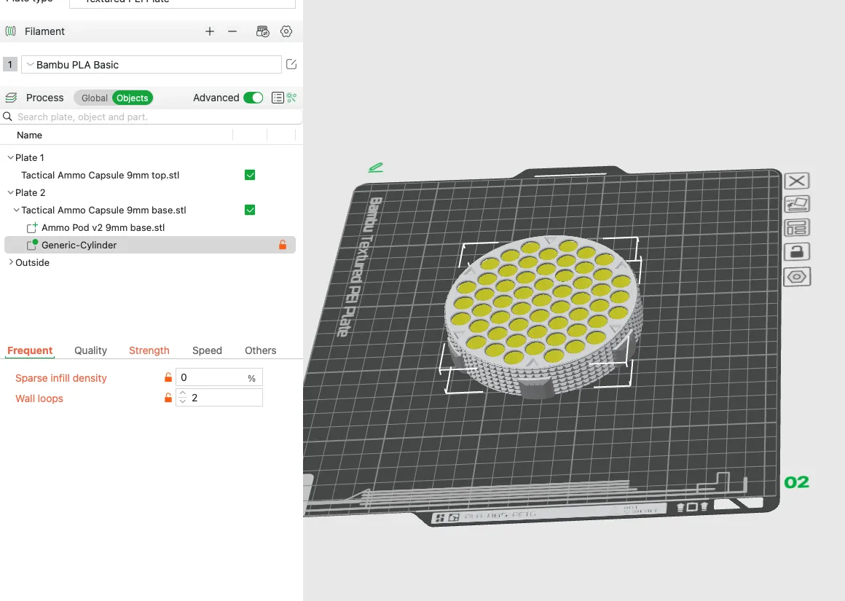The height and width of the screenshot is (601, 845).
Task: Open the Quality settings tab
Action: [90, 350]
